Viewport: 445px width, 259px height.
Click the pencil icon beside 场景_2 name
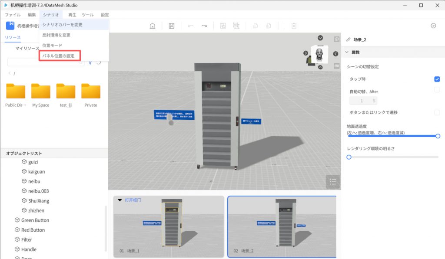[x=348, y=39]
